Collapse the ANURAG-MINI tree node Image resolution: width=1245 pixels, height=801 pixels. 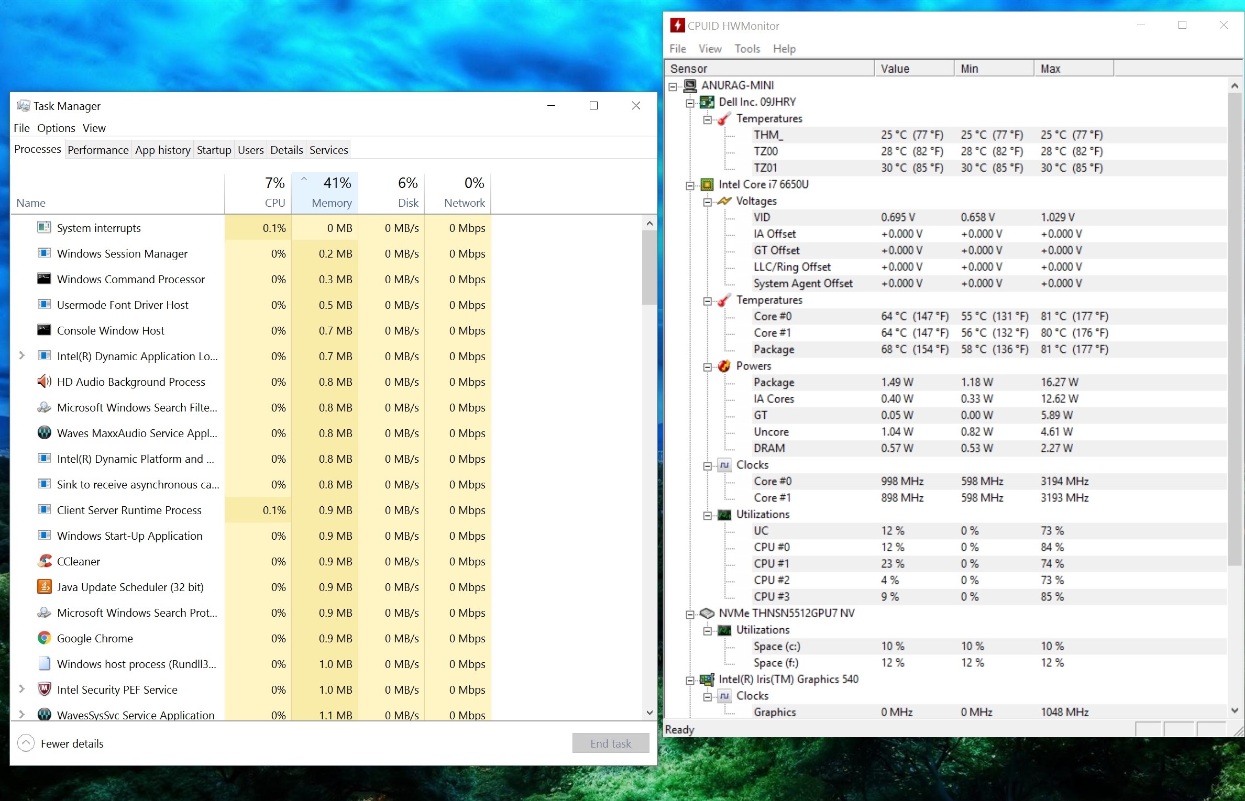tap(673, 86)
